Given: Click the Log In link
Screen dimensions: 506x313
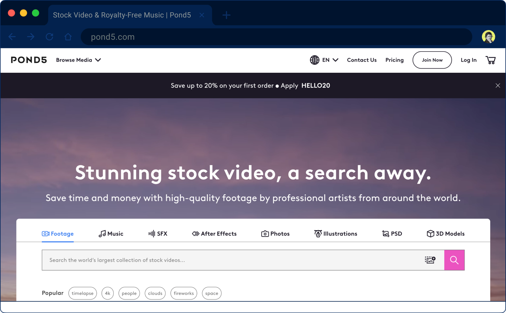Looking at the screenshot, I should coord(468,60).
